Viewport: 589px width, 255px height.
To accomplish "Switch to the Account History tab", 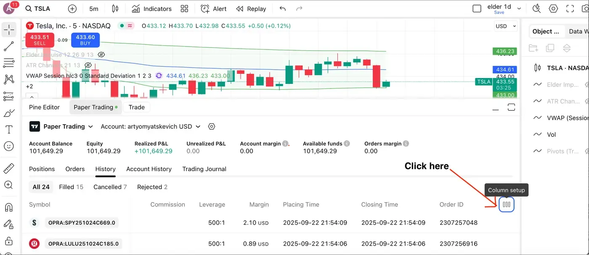I will [x=149, y=169].
